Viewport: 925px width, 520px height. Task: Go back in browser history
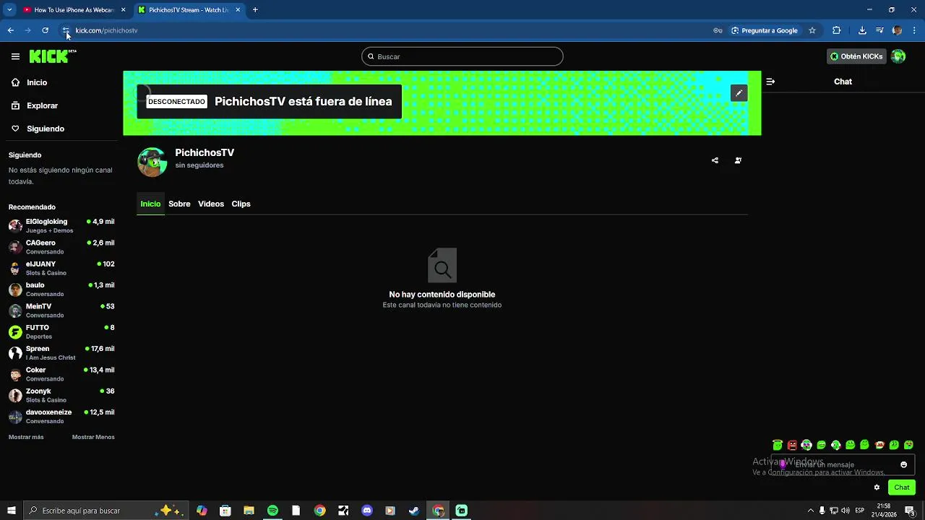pyautogui.click(x=11, y=30)
